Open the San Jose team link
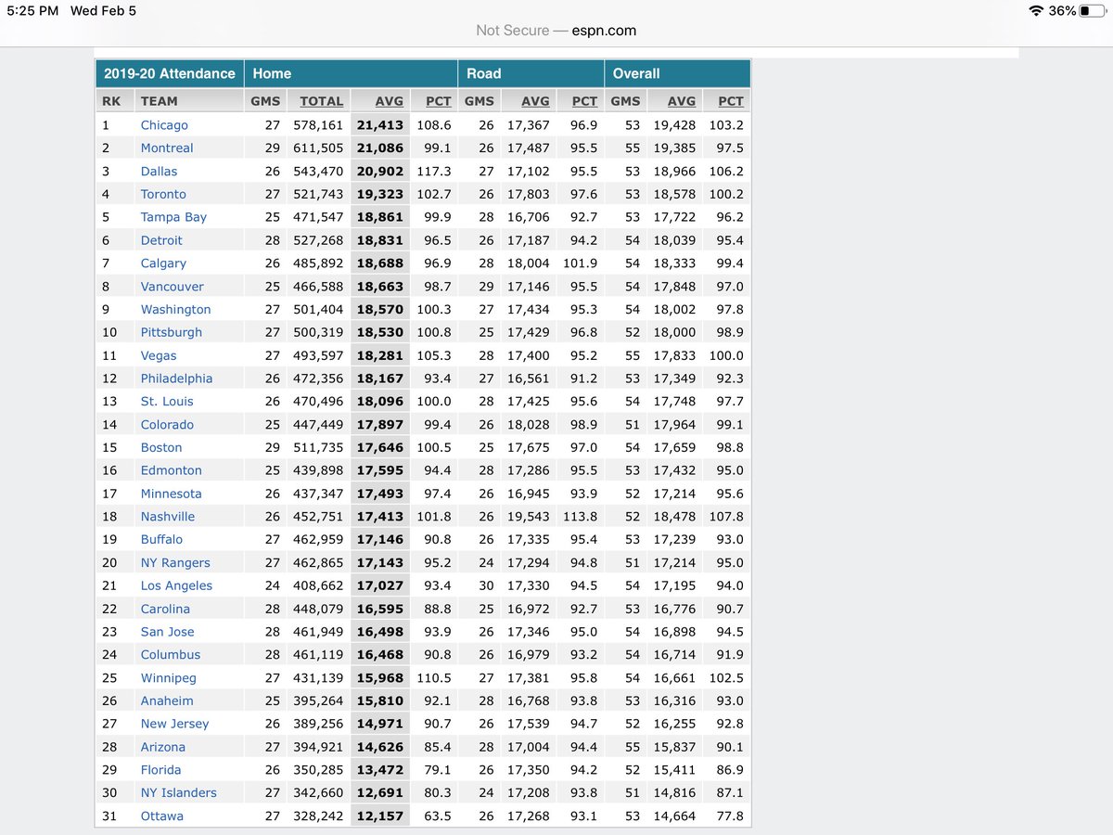 point(168,632)
